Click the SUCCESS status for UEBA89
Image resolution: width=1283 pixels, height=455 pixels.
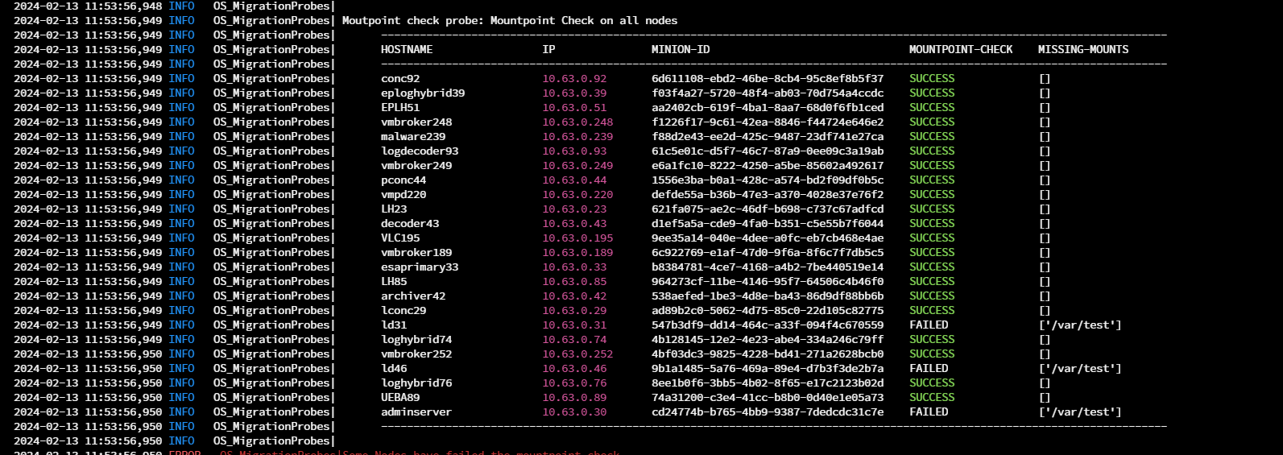click(932, 397)
